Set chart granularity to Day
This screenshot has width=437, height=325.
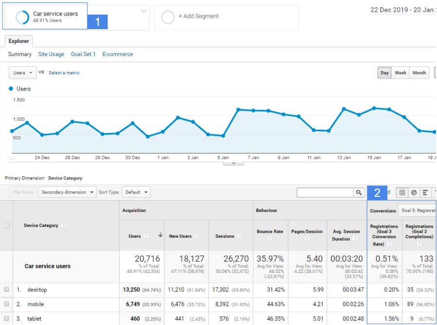pos(384,73)
